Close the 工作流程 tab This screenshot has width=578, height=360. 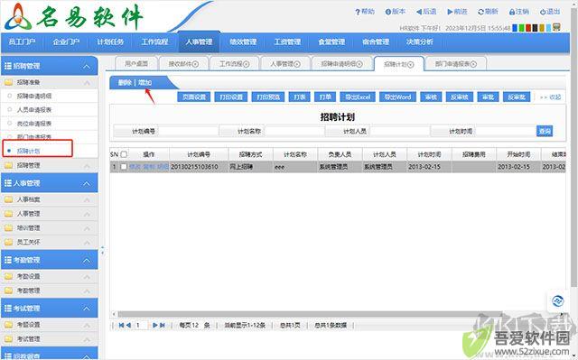(247, 64)
